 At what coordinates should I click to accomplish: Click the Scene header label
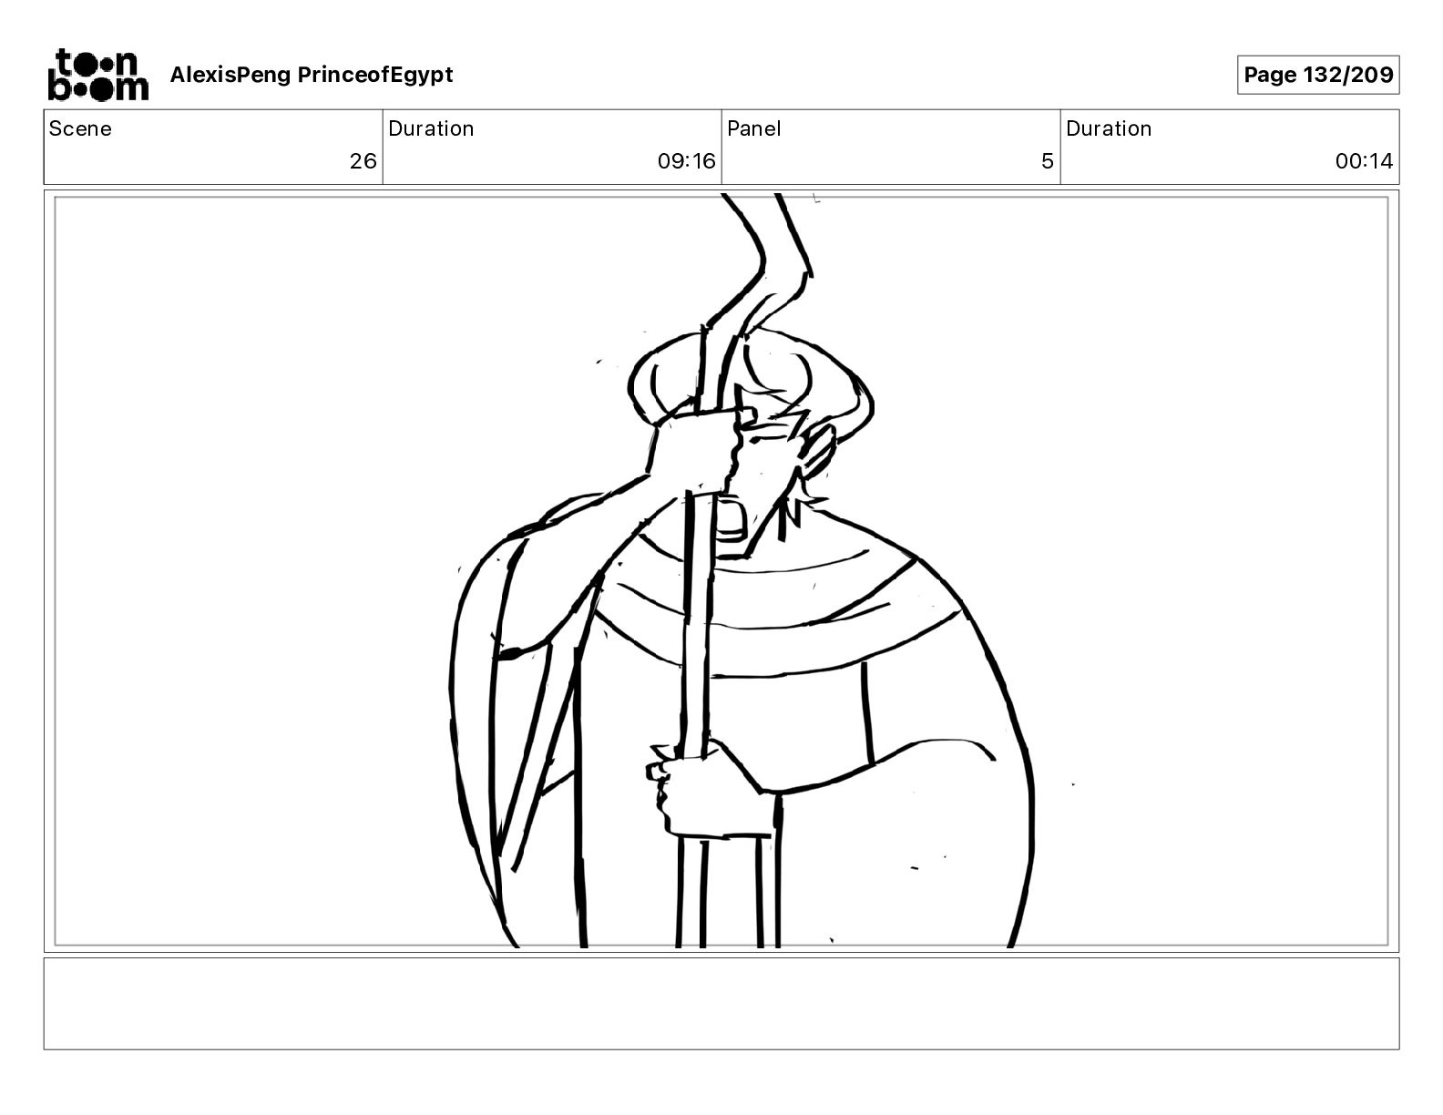(x=80, y=128)
